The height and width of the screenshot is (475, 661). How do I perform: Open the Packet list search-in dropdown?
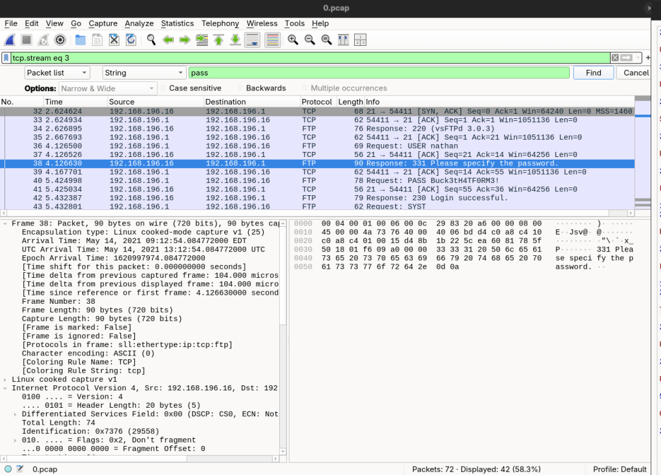(x=57, y=73)
